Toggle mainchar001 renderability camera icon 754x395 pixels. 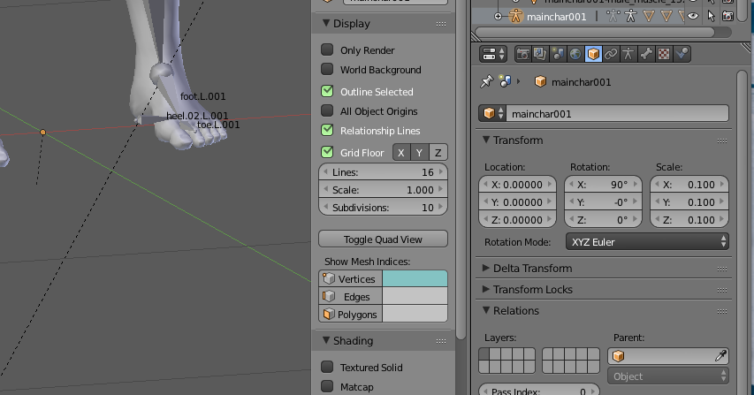coord(727,16)
